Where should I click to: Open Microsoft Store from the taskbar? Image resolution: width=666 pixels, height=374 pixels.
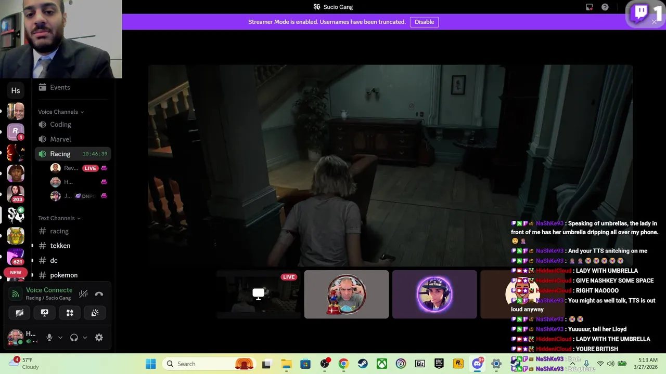coord(305,364)
